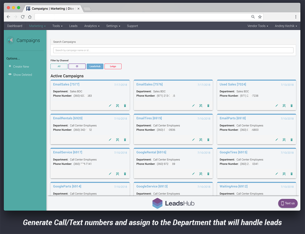This screenshot has height=234, width=305.
Task: Edit the GoogleTires [6915] campaign
Action: (x=277, y=174)
